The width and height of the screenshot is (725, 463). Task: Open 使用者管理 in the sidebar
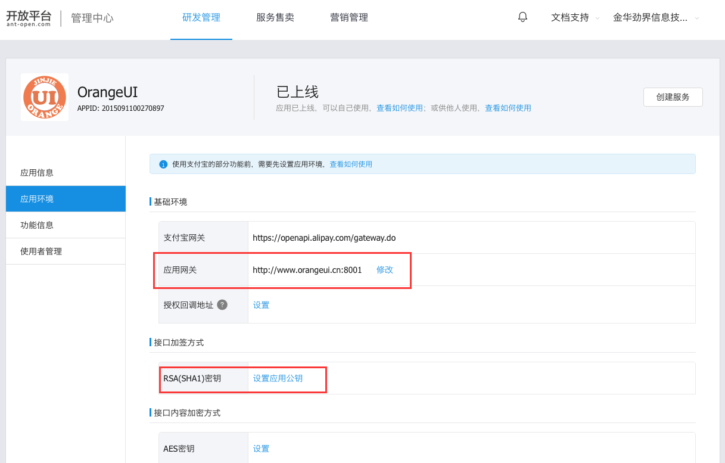tap(41, 251)
